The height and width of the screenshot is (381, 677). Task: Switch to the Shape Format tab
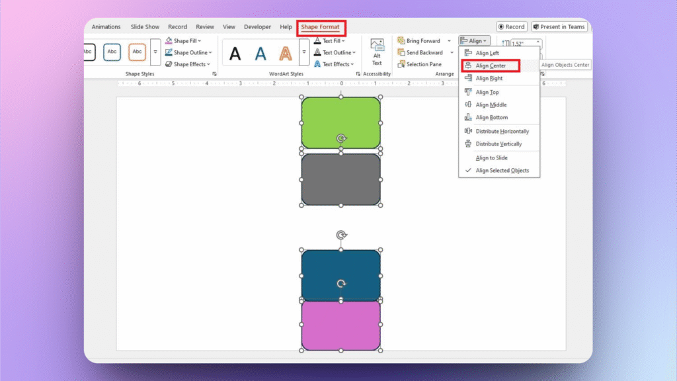[x=321, y=27]
